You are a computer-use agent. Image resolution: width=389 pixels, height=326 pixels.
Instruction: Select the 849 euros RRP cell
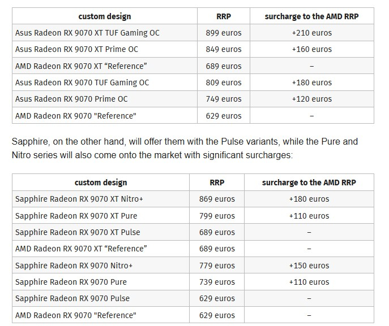pyautogui.click(x=224, y=49)
